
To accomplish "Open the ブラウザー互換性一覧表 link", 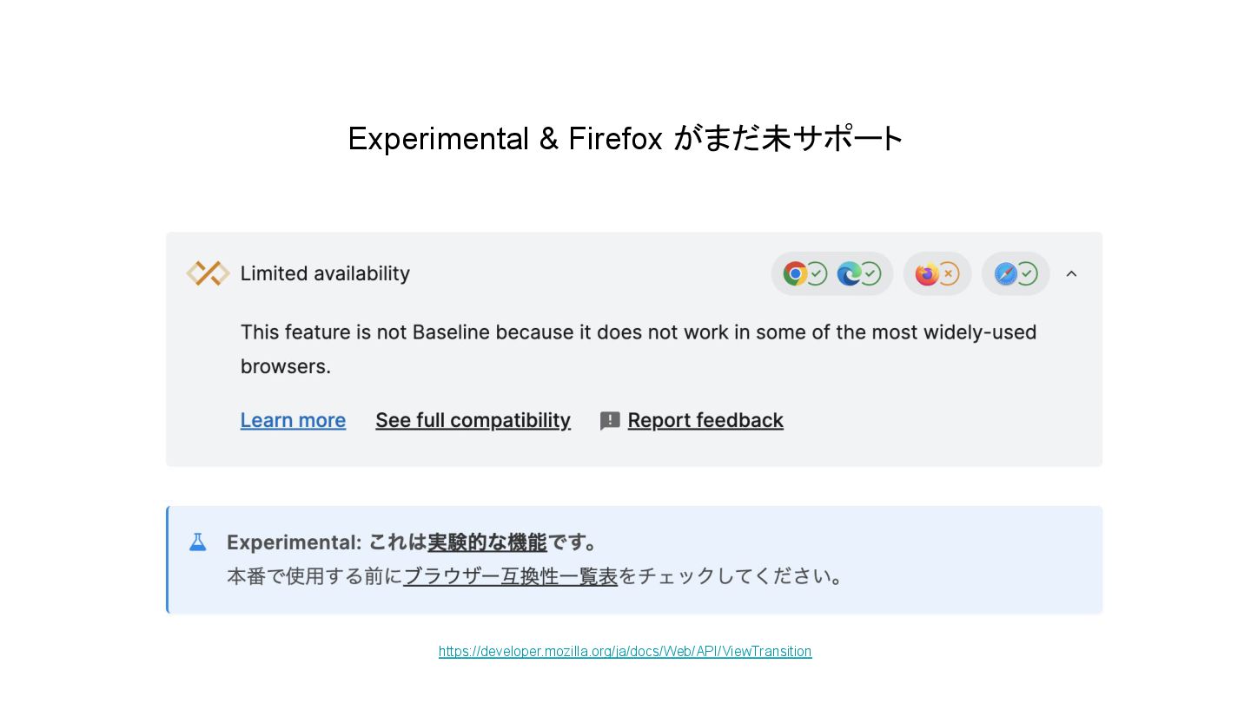I will (510, 576).
